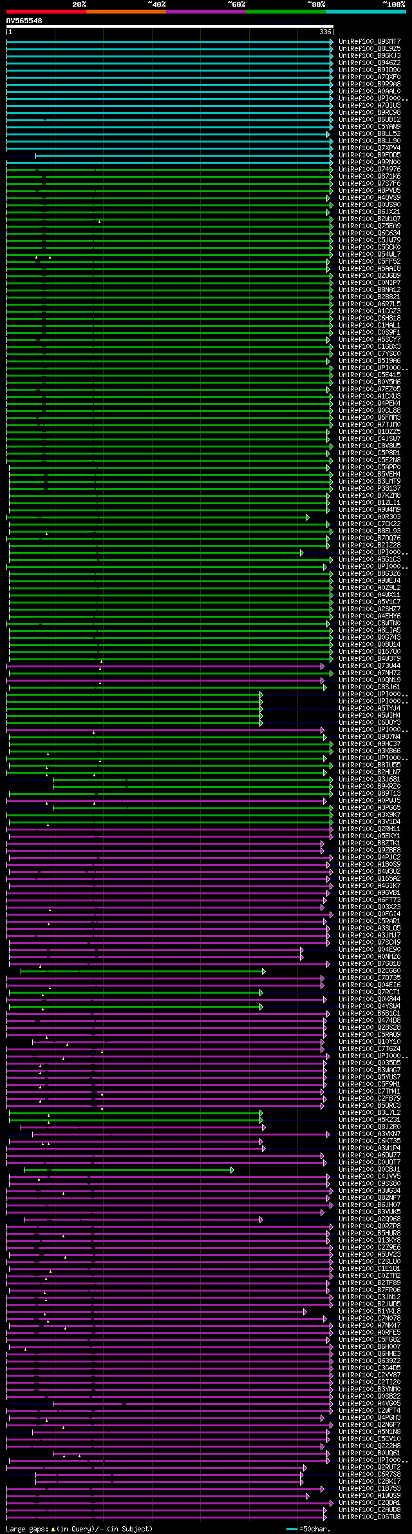Click label UniRef100_A5TYJ4
This screenshot has width=412, height=1534.
coord(370,708)
